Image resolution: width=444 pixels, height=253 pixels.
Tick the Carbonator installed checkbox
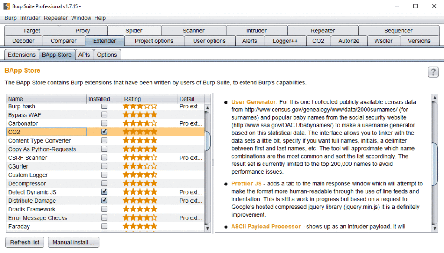tap(104, 123)
